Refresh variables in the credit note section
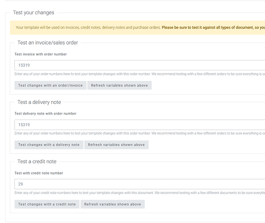 pos(112,204)
